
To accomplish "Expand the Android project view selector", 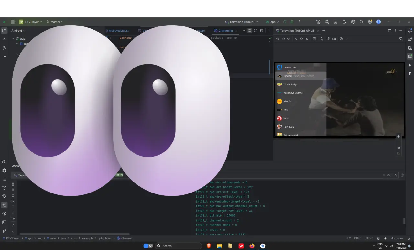I will (18, 31).
